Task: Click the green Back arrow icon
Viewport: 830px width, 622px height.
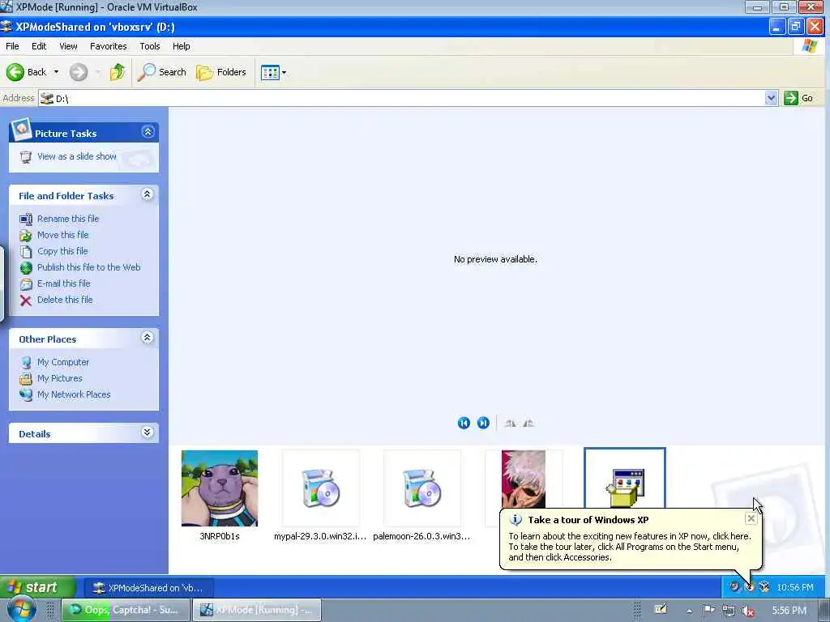Action: coord(15,72)
